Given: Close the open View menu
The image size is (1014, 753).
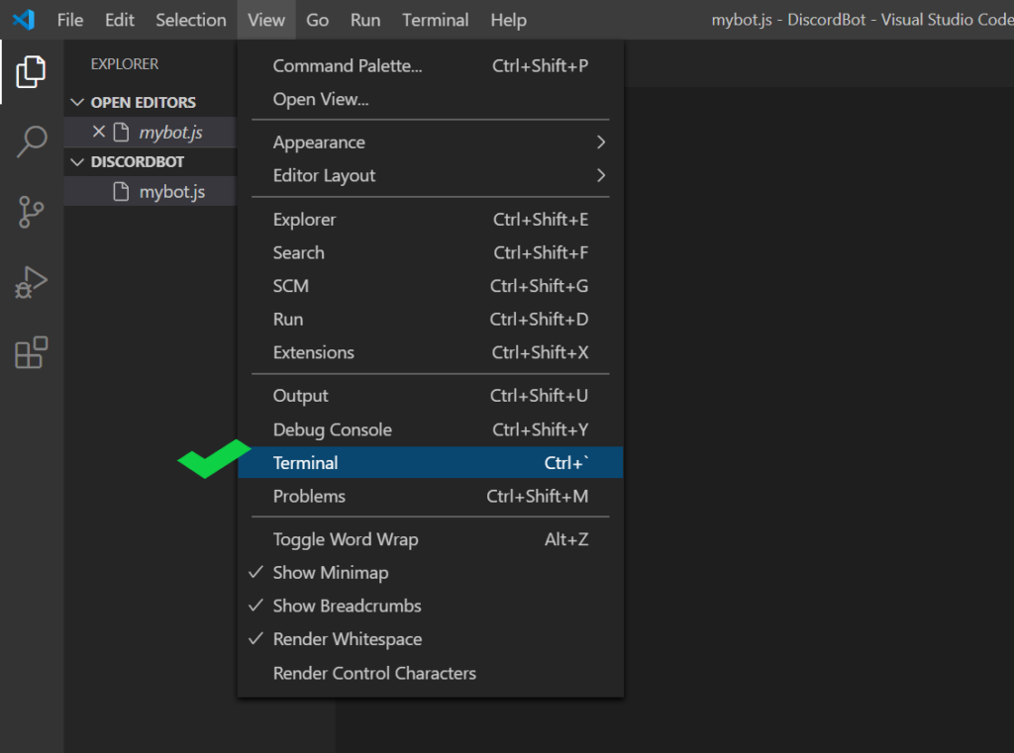Looking at the screenshot, I should click(265, 20).
